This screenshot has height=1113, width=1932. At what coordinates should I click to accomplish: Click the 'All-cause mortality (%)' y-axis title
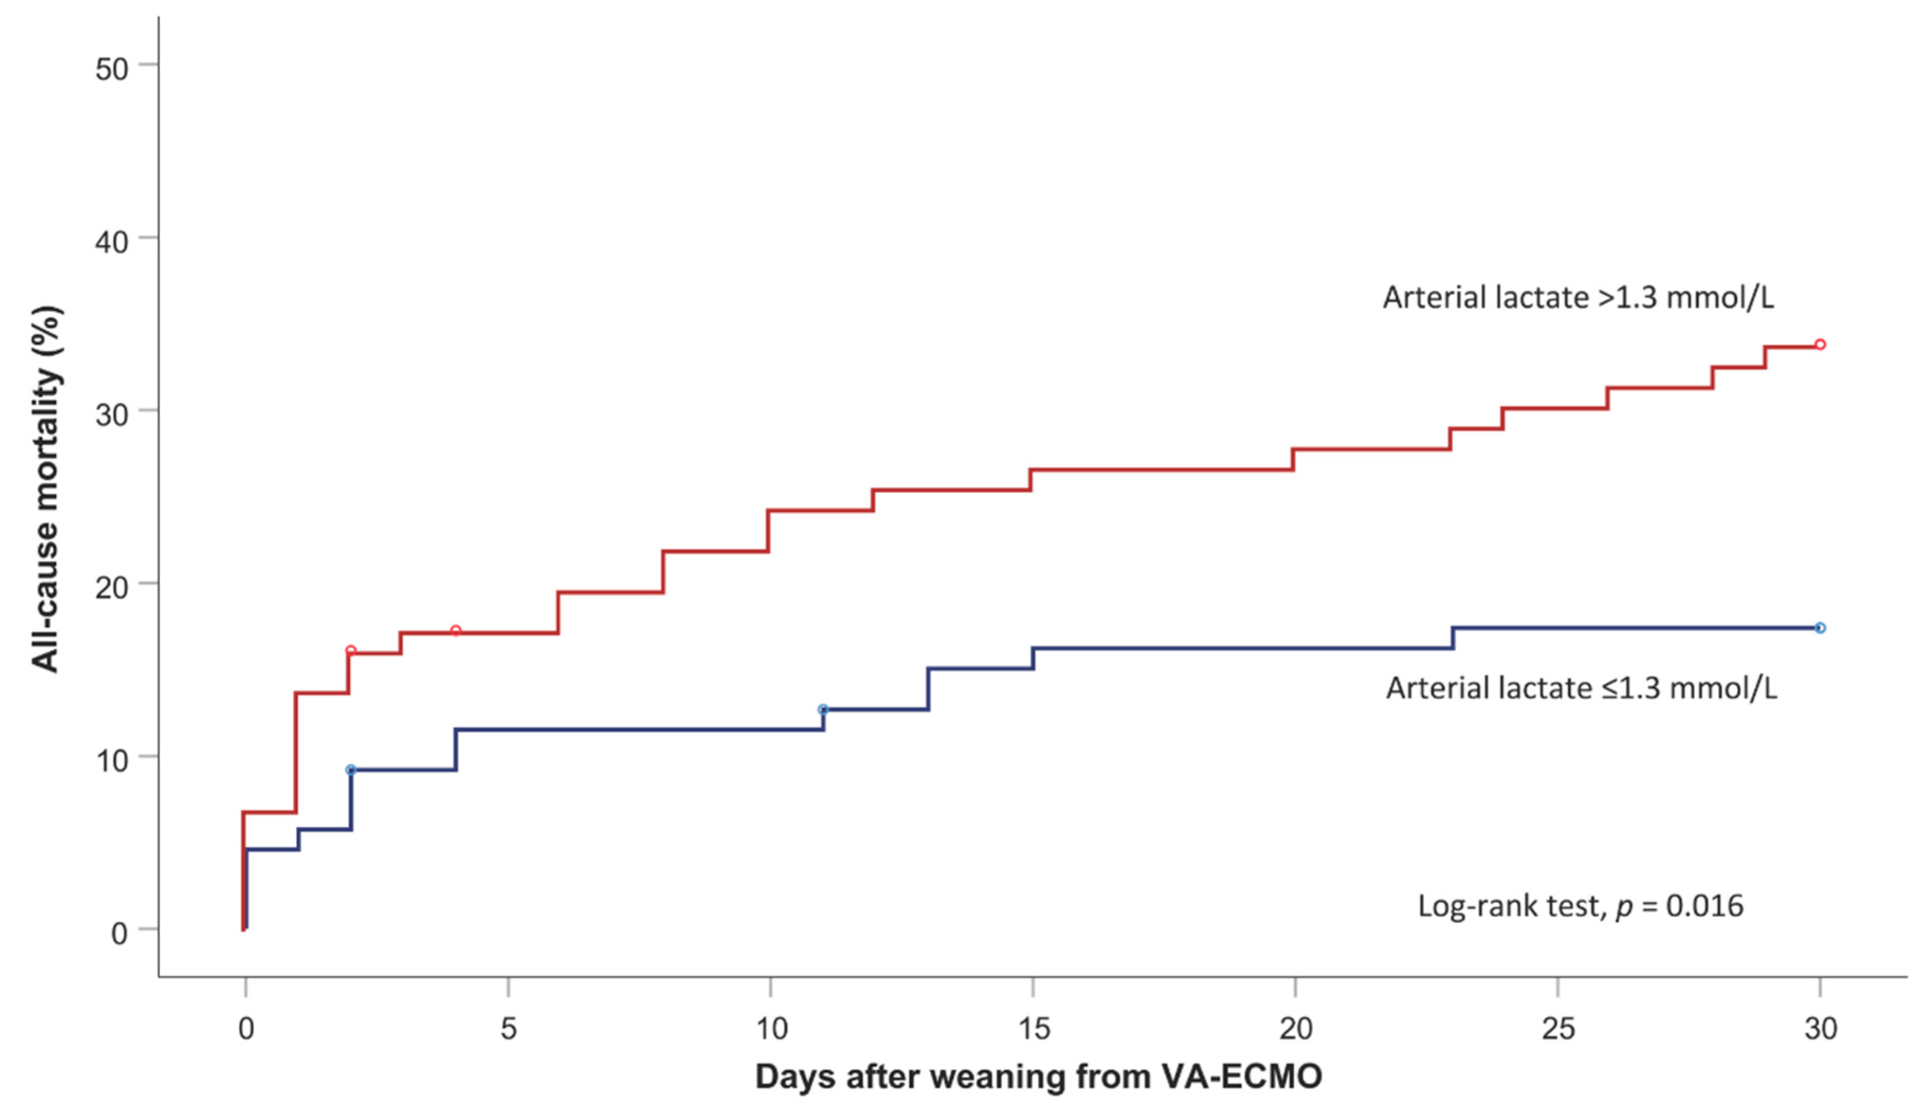coord(46,489)
